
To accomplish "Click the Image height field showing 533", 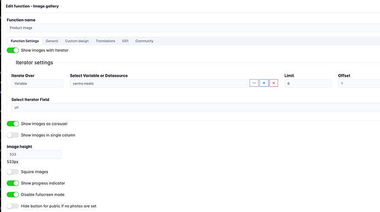I will pyautogui.click(x=34, y=154).
